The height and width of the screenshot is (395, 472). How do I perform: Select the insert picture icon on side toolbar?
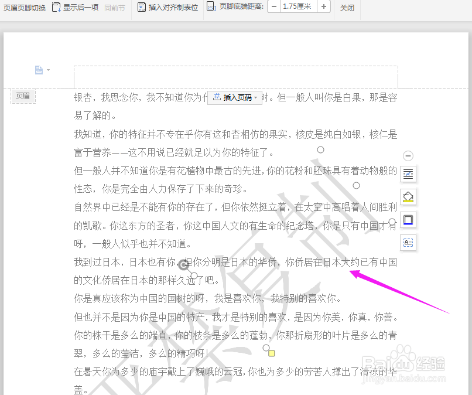[x=408, y=174]
